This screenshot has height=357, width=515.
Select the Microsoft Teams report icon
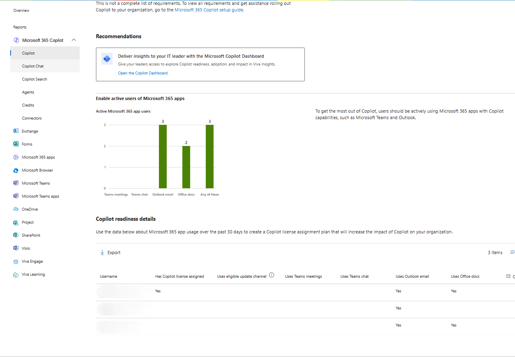pyautogui.click(x=16, y=183)
